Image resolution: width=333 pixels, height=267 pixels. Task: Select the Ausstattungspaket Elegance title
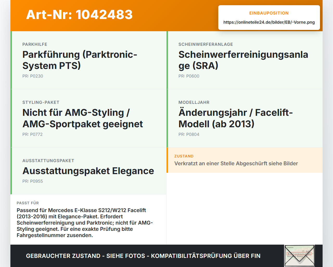tap(88, 171)
